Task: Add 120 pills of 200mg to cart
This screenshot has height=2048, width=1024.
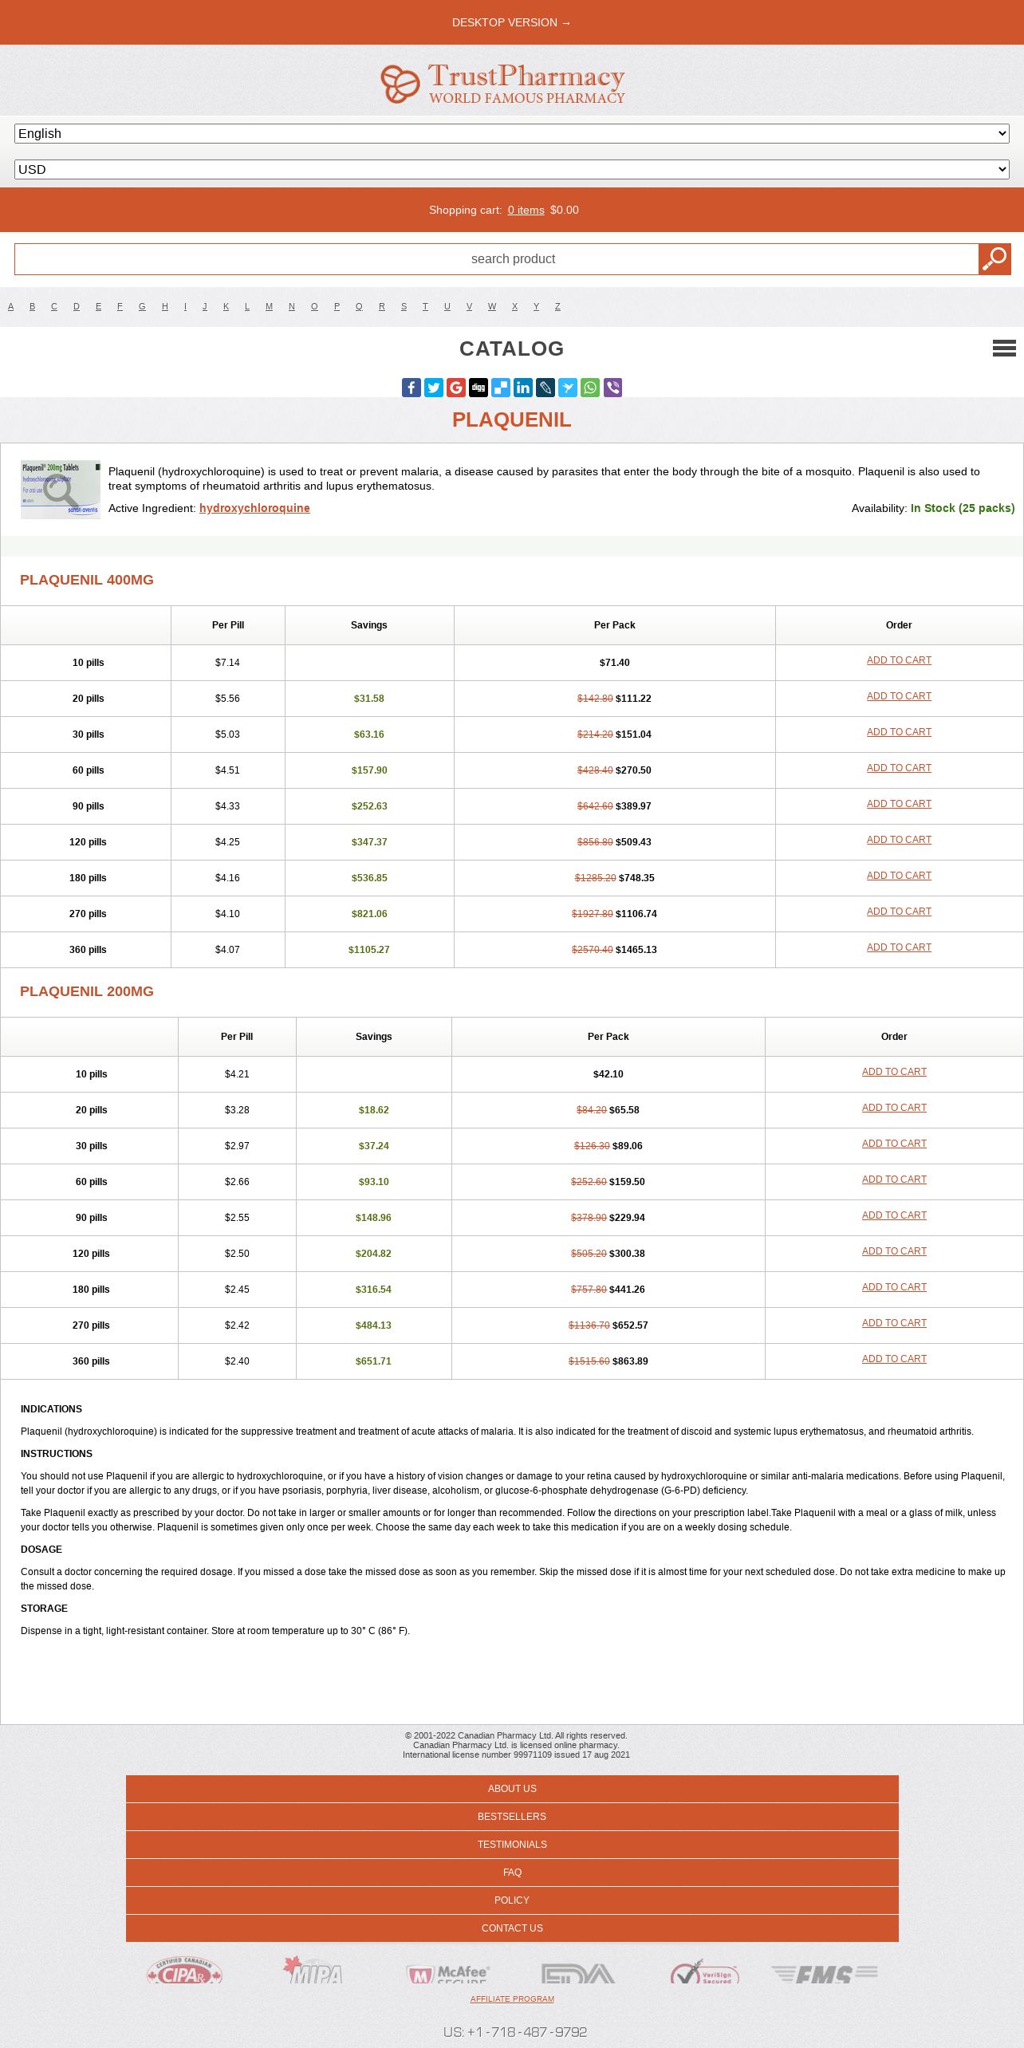Action: [894, 1251]
